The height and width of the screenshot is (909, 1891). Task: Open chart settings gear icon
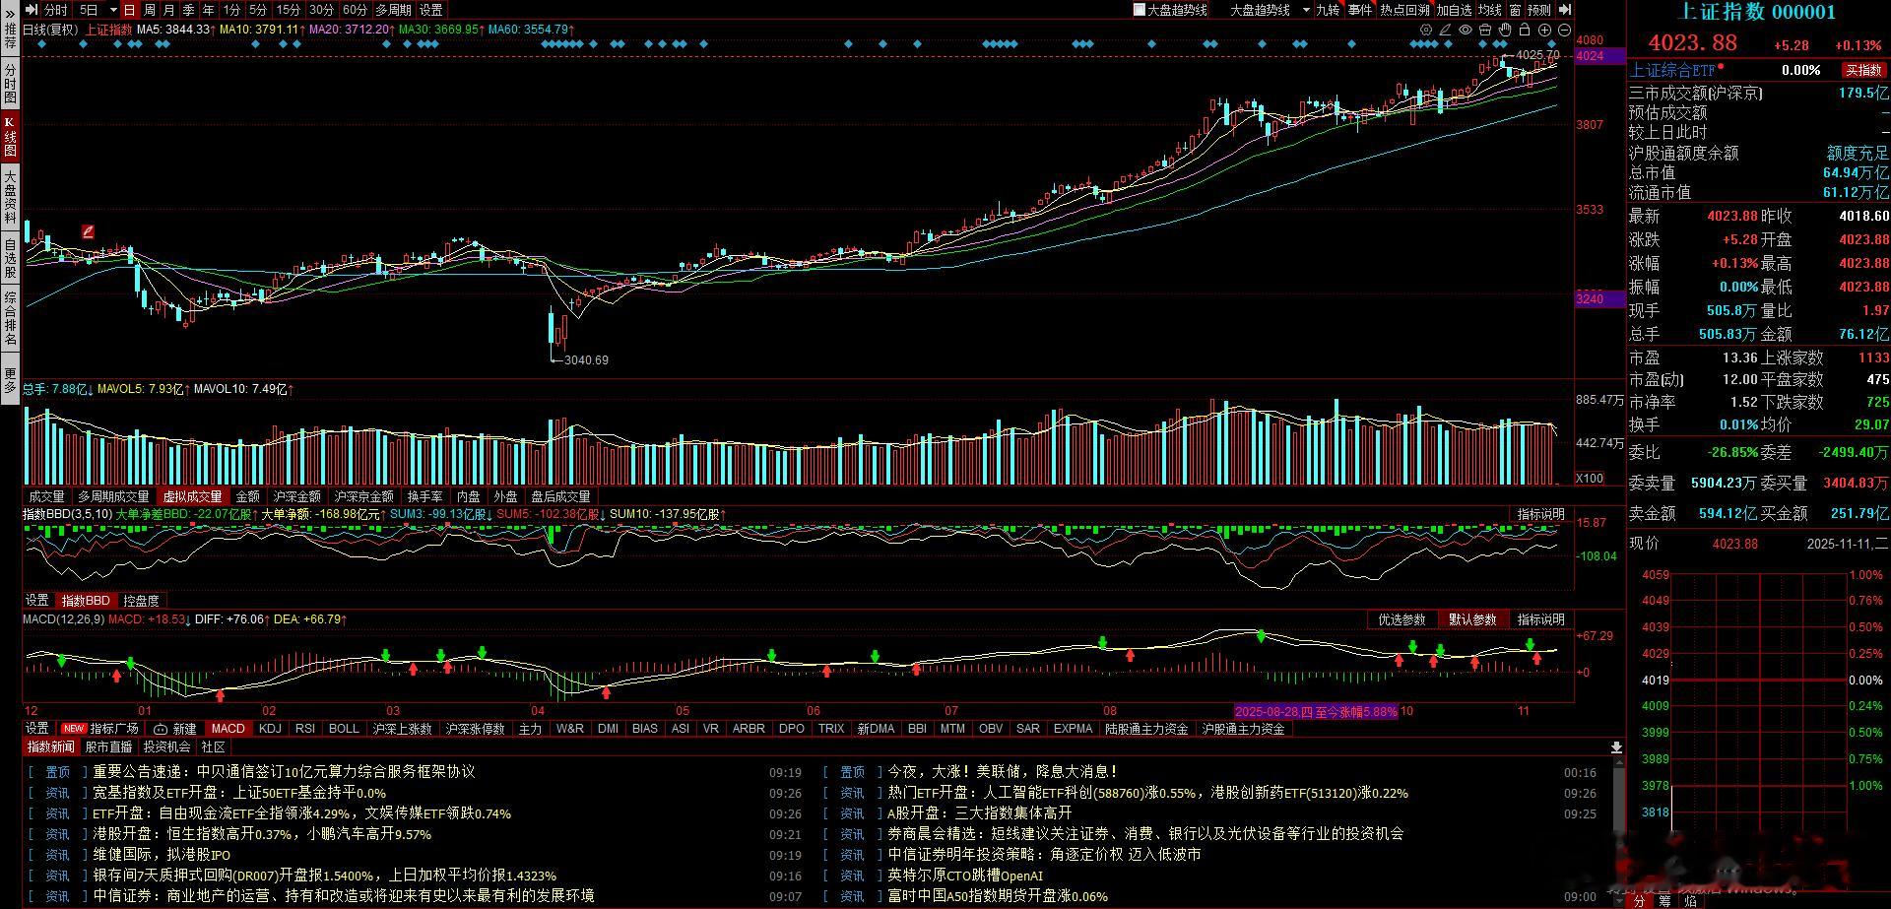point(1425,31)
